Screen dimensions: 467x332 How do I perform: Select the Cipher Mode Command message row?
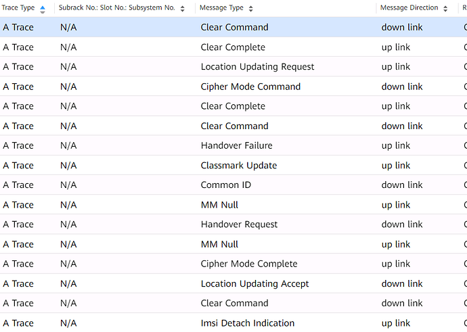coord(234,87)
